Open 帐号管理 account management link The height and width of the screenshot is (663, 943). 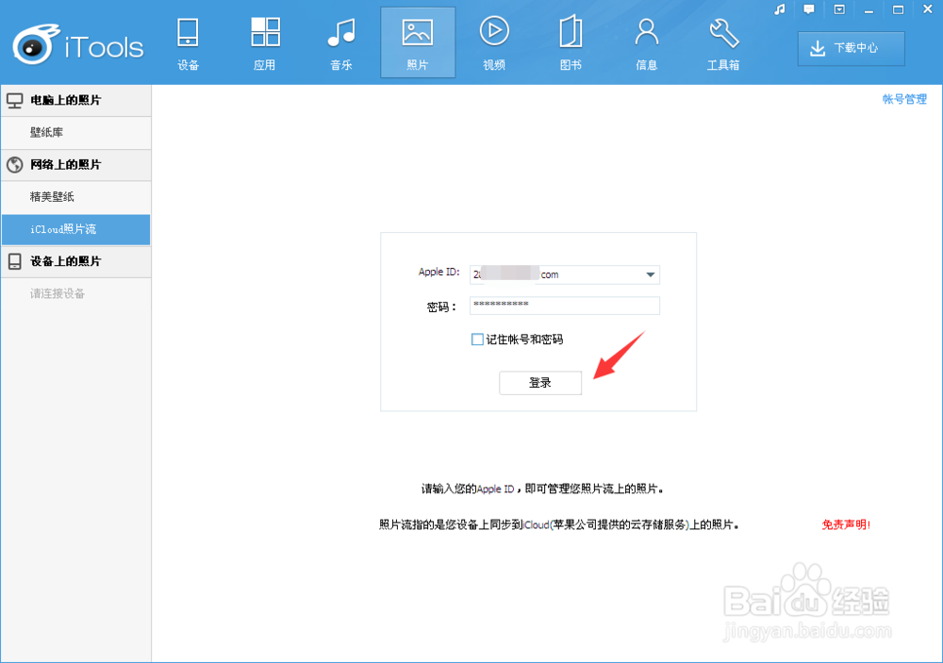904,99
